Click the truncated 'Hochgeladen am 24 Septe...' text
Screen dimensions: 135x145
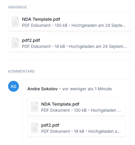click(99, 25)
